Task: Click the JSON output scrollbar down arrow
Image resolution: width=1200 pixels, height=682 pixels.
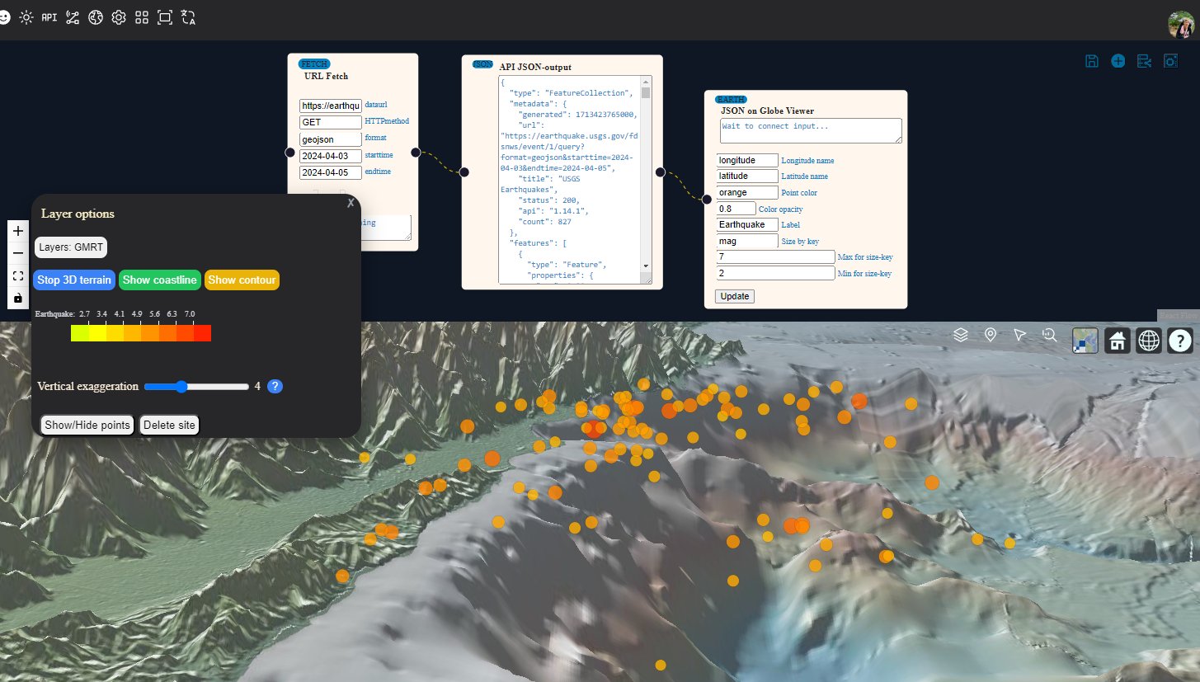Action: pyautogui.click(x=646, y=266)
